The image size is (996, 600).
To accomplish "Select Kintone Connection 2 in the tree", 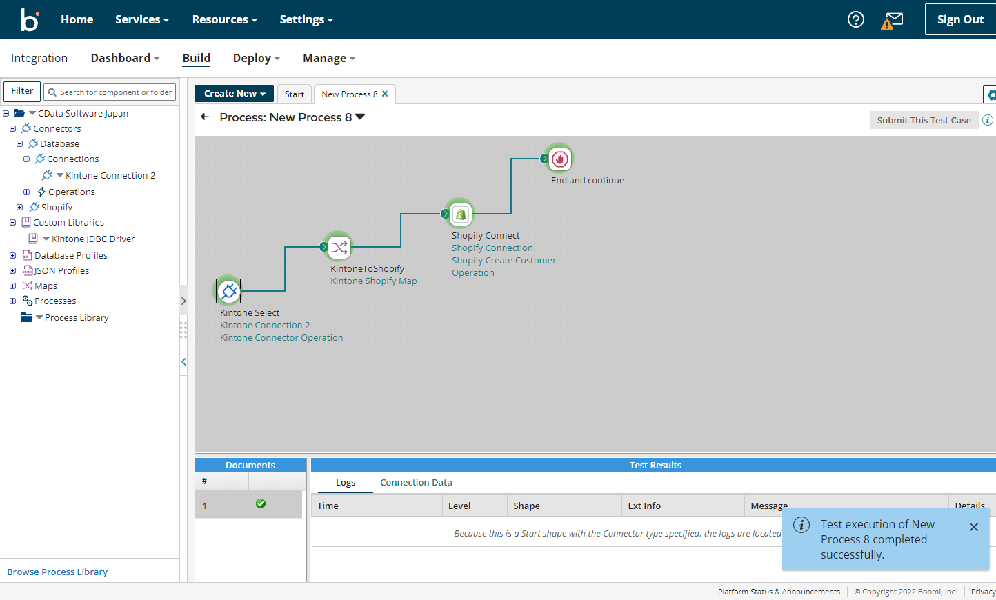I will 110,175.
